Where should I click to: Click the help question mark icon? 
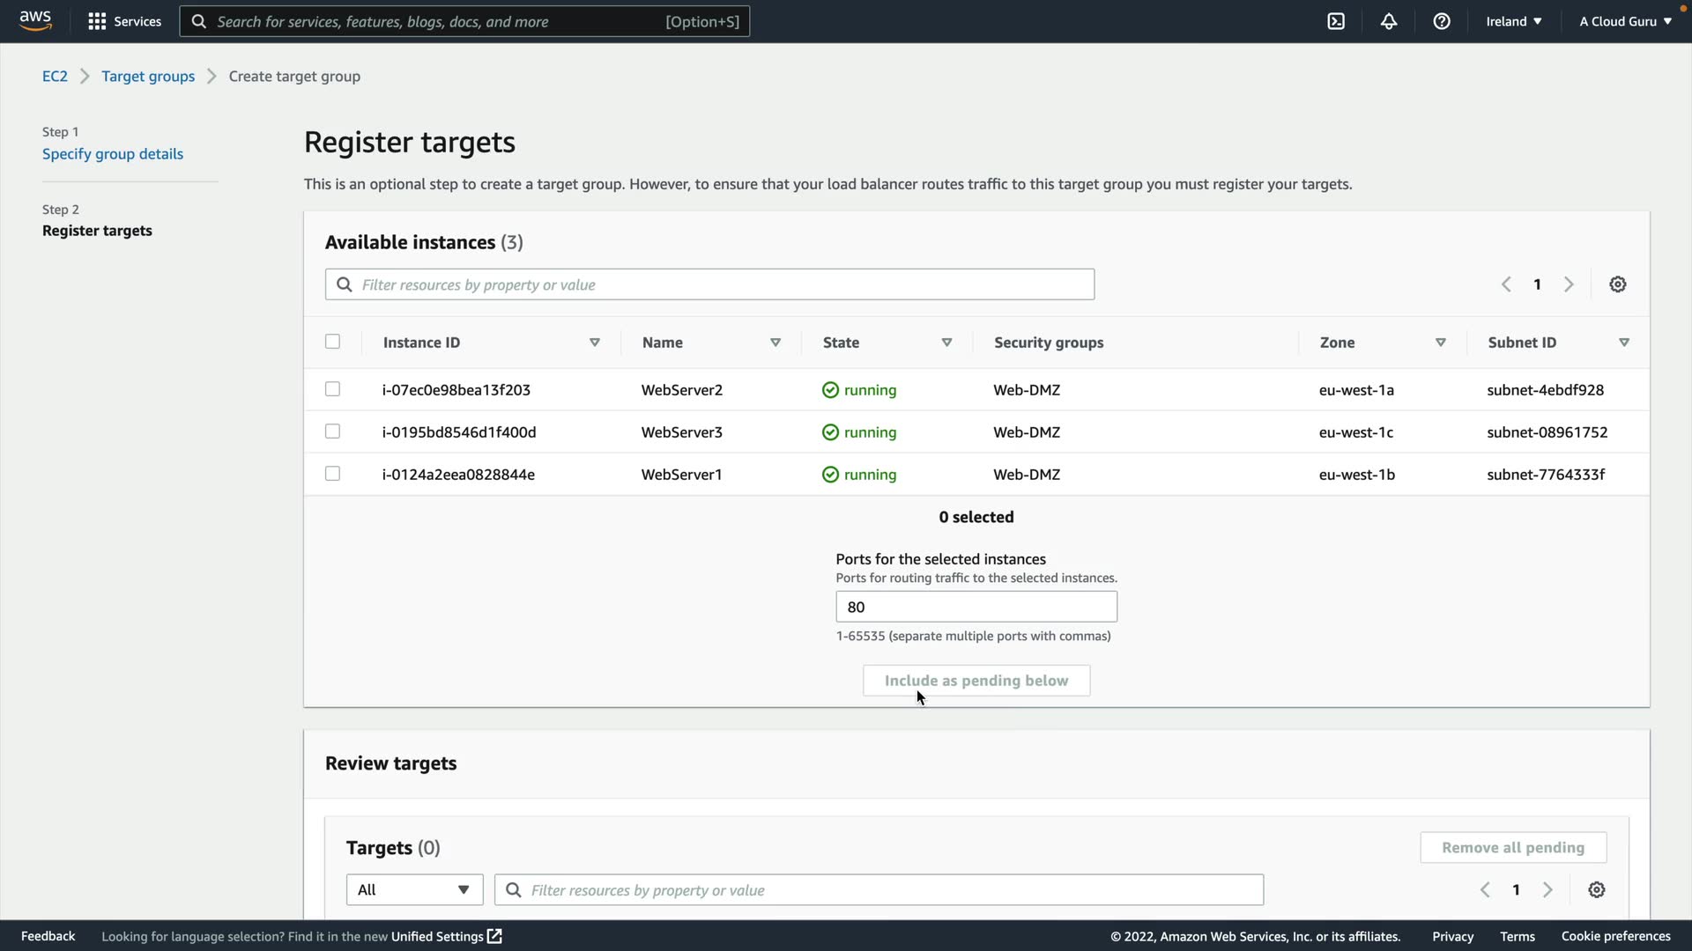[1442, 21]
